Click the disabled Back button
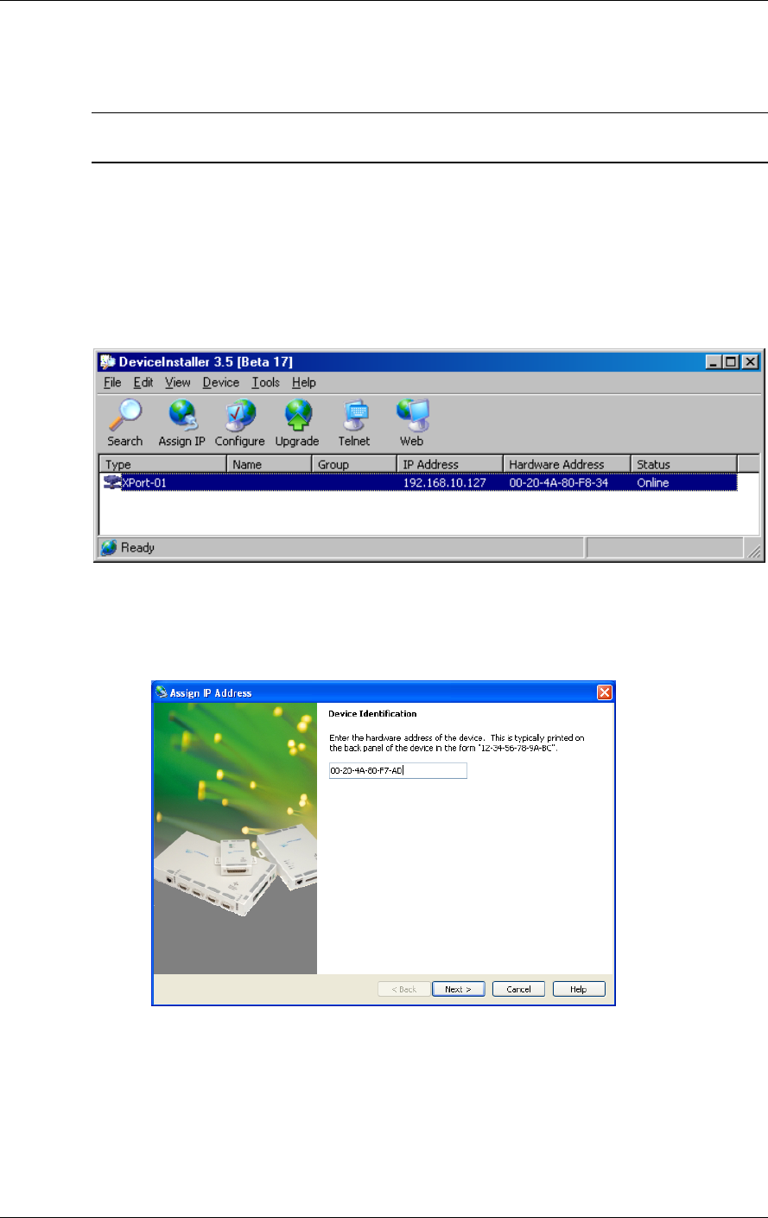This screenshot has width=768, height=1218. [x=403, y=989]
